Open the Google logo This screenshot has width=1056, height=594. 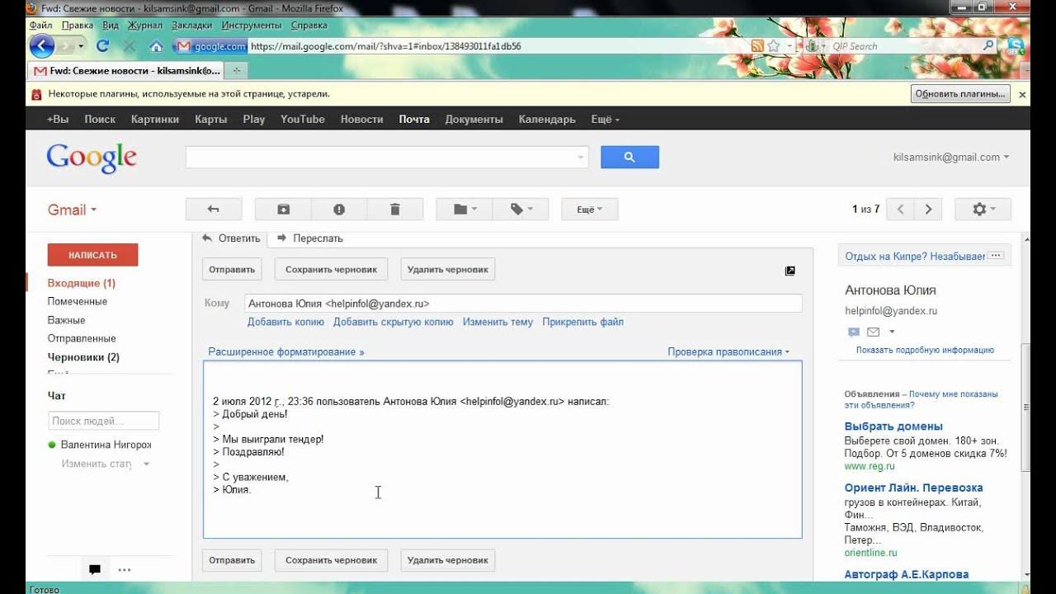pyautogui.click(x=92, y=158)
